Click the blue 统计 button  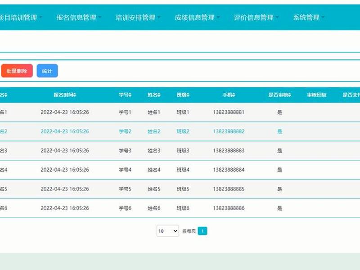(47, 71)
